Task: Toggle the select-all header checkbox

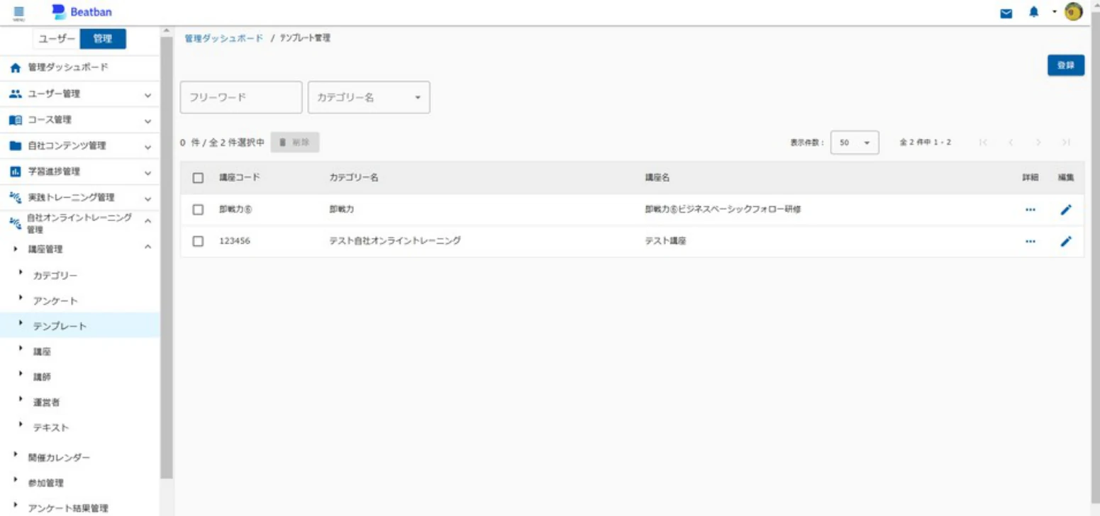Action: pos(199,178)
